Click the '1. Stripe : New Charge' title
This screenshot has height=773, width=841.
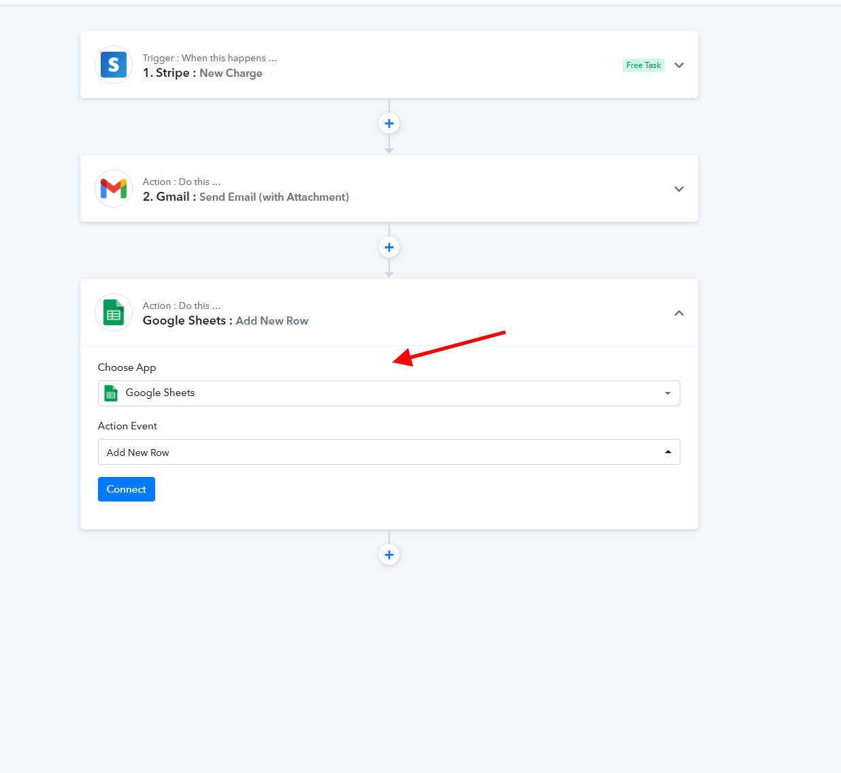[202, 73]
